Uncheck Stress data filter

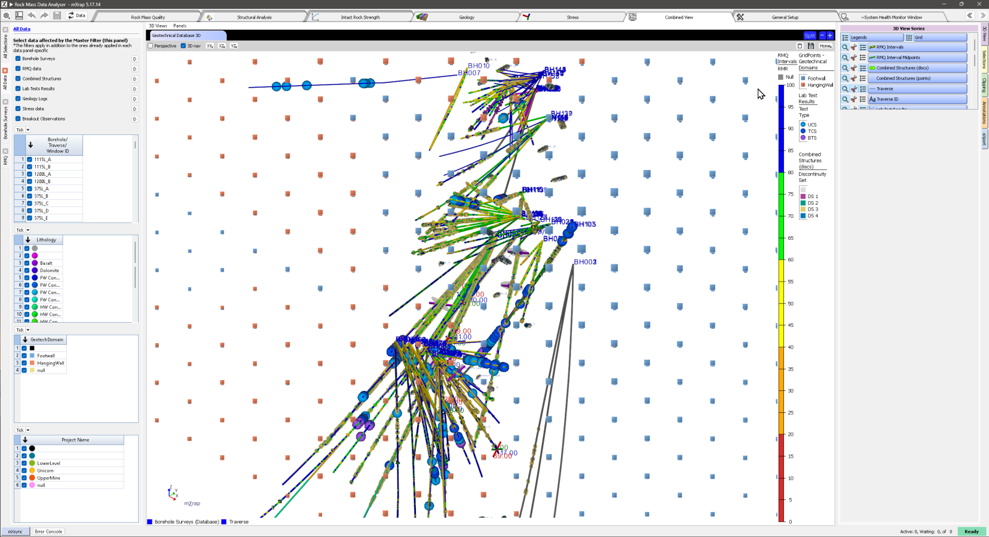coord(18,109)
